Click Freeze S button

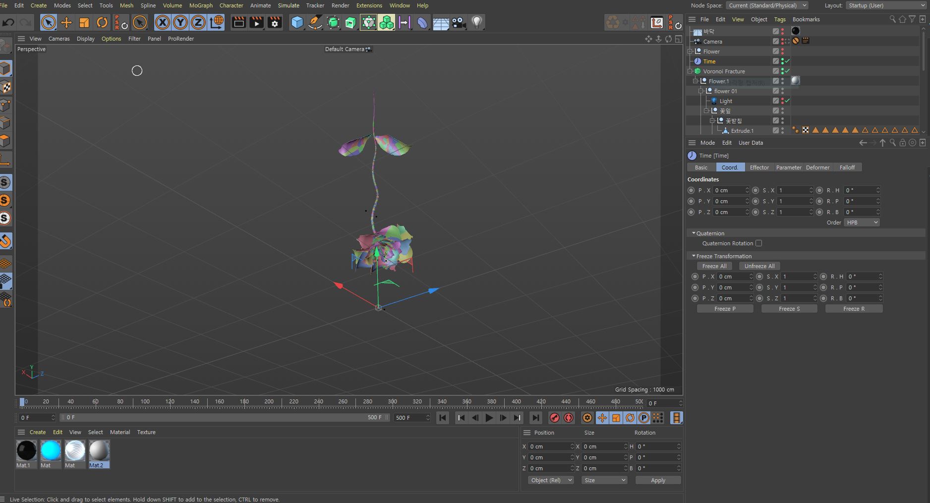tap(789, 309)
